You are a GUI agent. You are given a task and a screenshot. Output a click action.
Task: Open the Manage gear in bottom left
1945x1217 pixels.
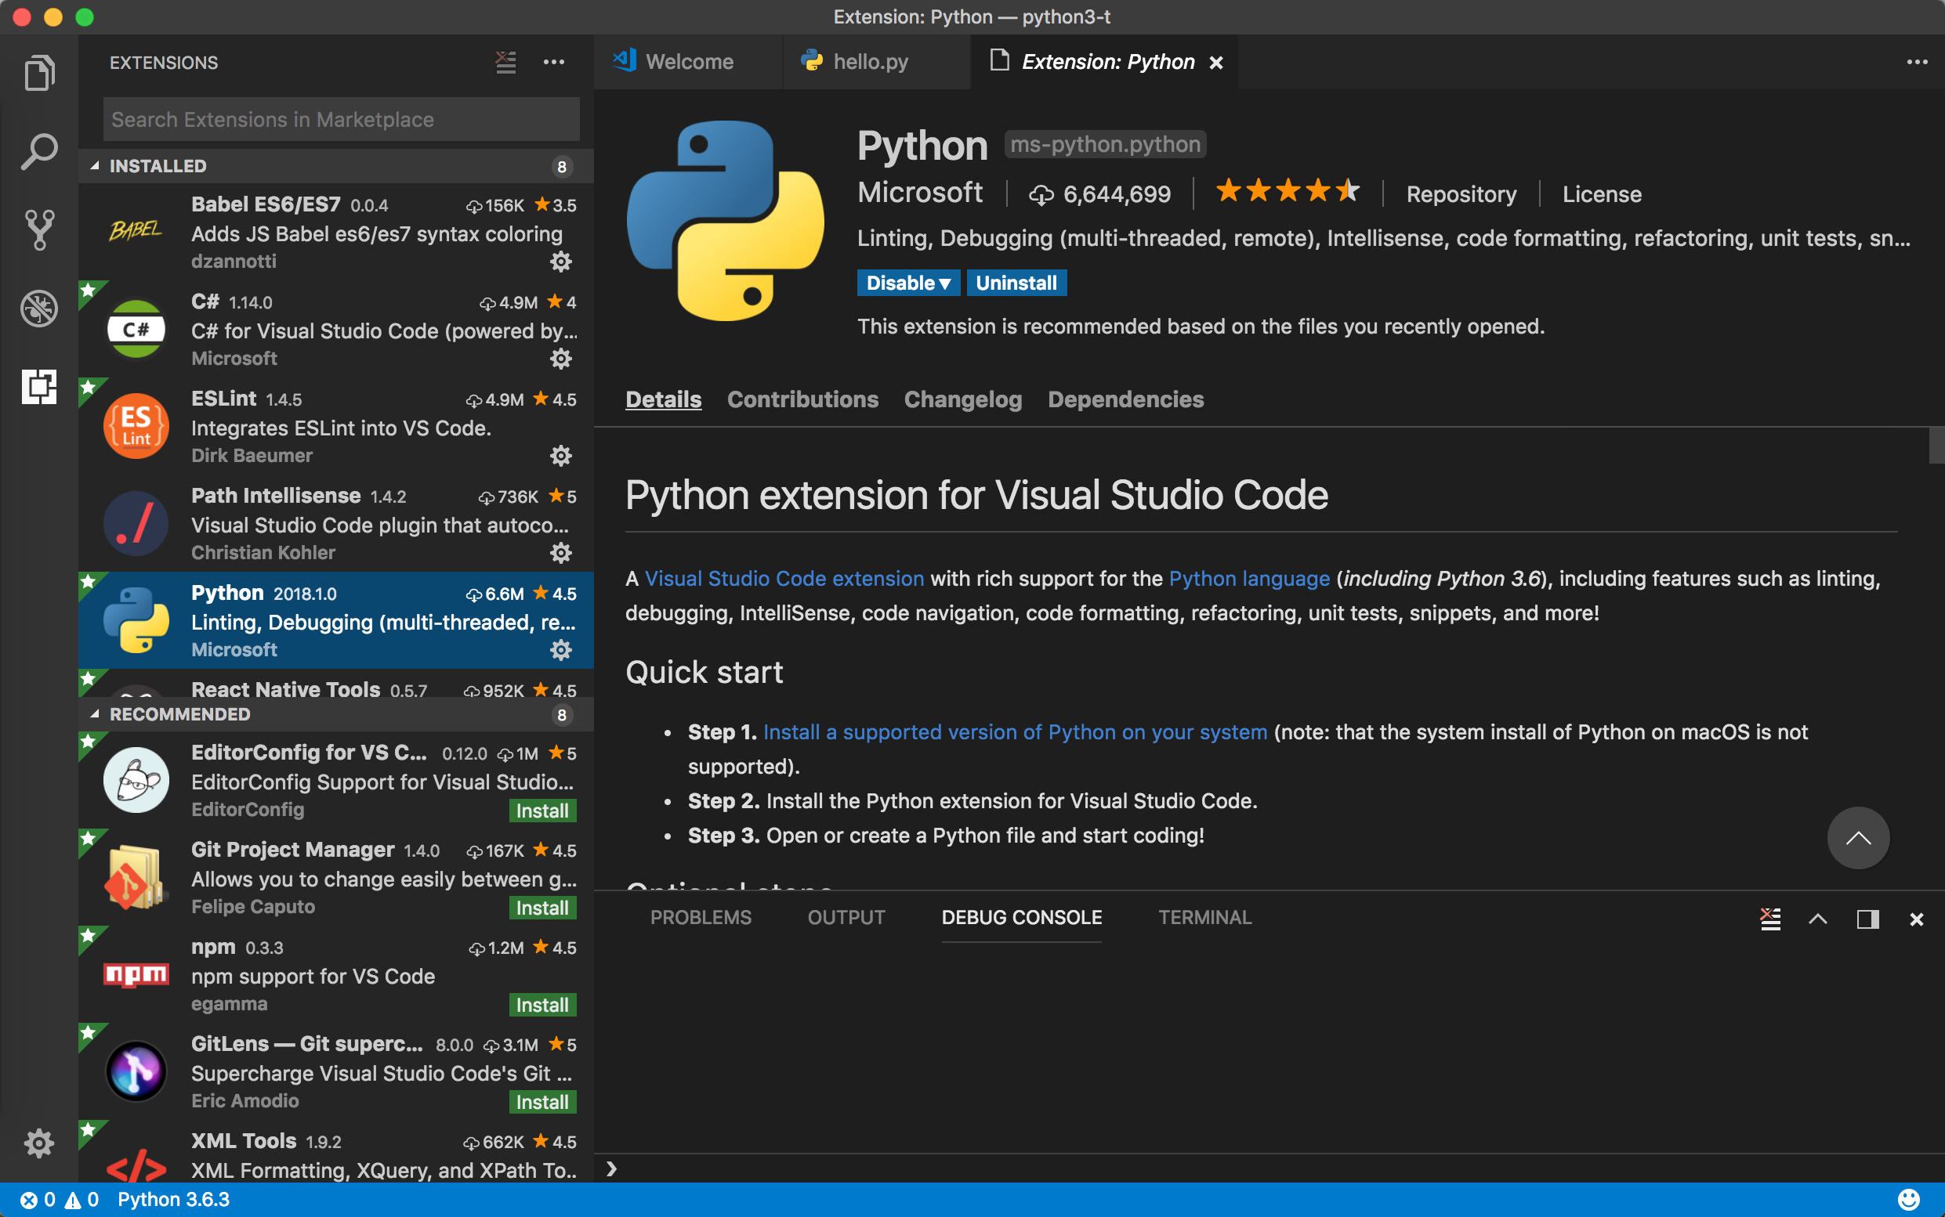(38, 1142)
